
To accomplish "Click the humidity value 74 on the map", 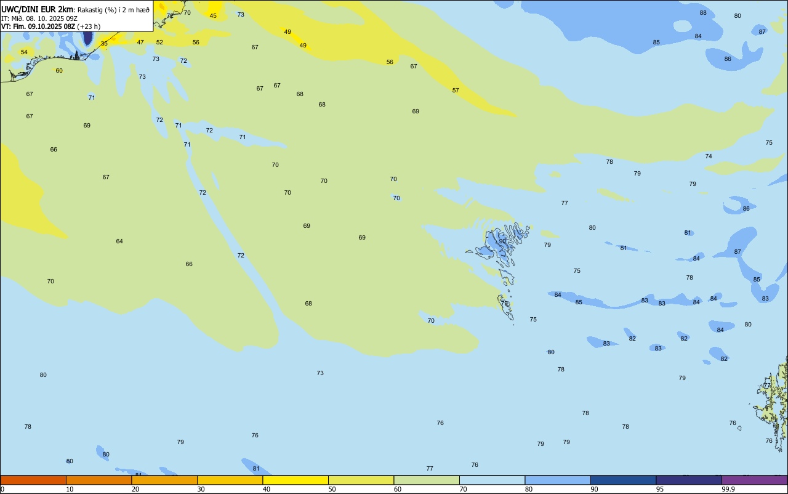I will pyautogui.click(x=709, y=156).
